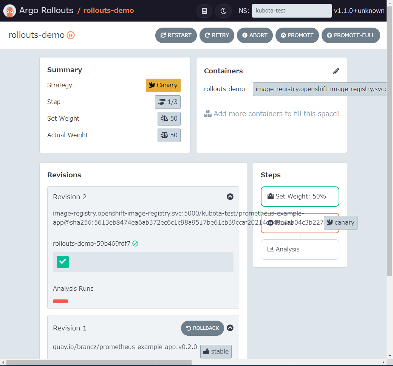
Task: Click the Canary strategy badge
Action: pyautogui.click(x=163, y=85)
